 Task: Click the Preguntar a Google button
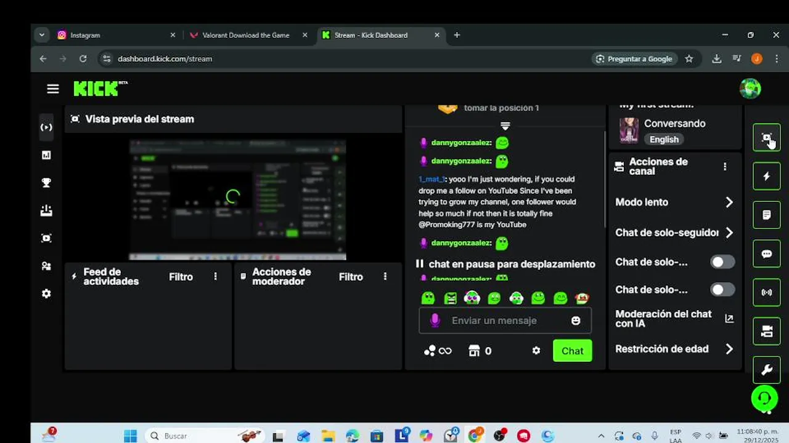(x=634, y=58)
